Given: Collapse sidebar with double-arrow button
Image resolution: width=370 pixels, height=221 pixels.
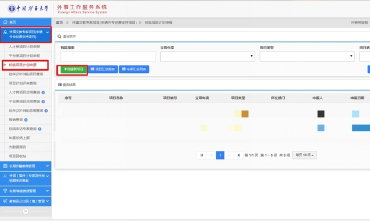Looking at the screenshot, I should coord(26,211).
